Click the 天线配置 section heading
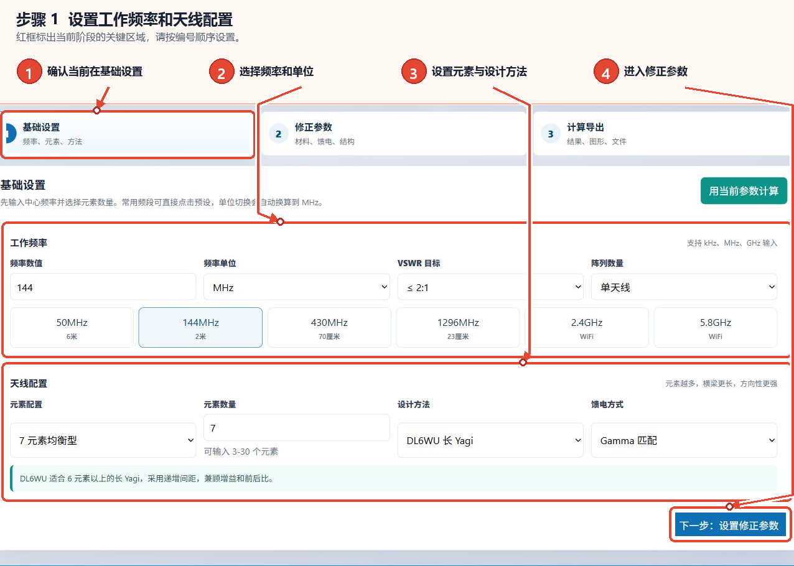This screenshot has width=794, height=566. point(29,384)
